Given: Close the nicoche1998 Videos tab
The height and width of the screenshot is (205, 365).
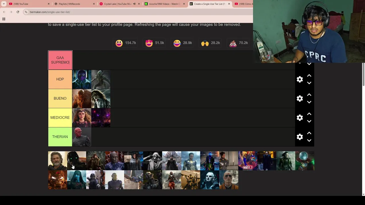Looking at the screenshot, I should pos(184,4).
